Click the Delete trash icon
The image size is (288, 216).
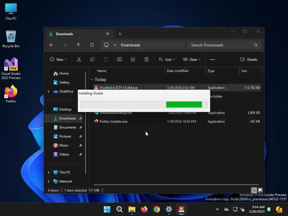[146, 59]
